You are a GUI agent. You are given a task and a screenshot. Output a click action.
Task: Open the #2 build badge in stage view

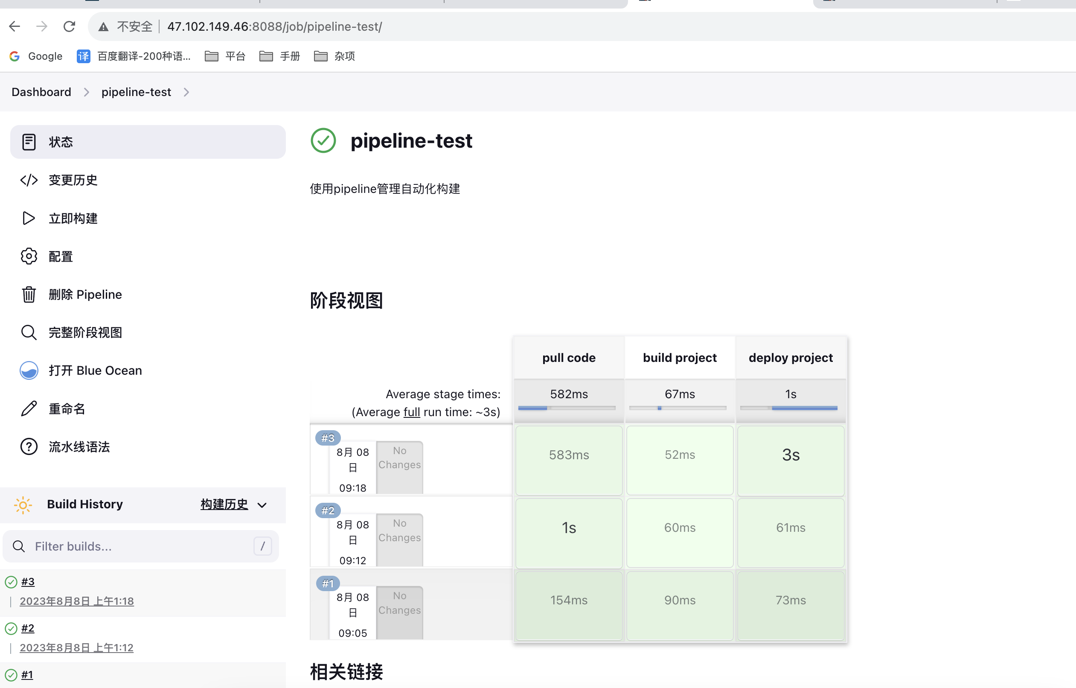click(x=328, y=510)
